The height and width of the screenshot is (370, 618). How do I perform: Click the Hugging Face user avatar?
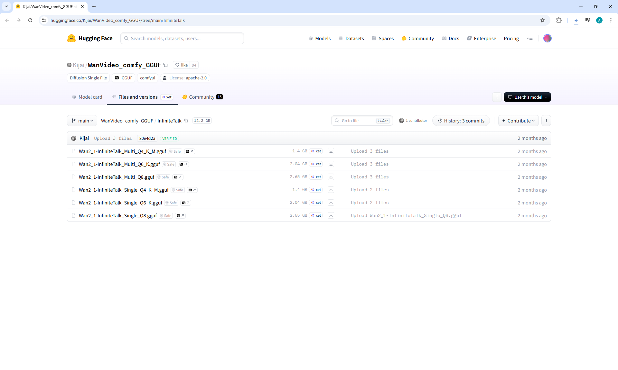coord(547,38)
